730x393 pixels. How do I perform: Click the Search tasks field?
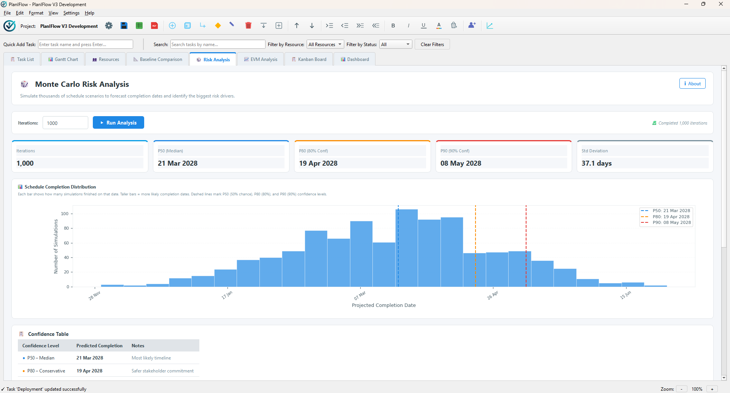(218, 45)
